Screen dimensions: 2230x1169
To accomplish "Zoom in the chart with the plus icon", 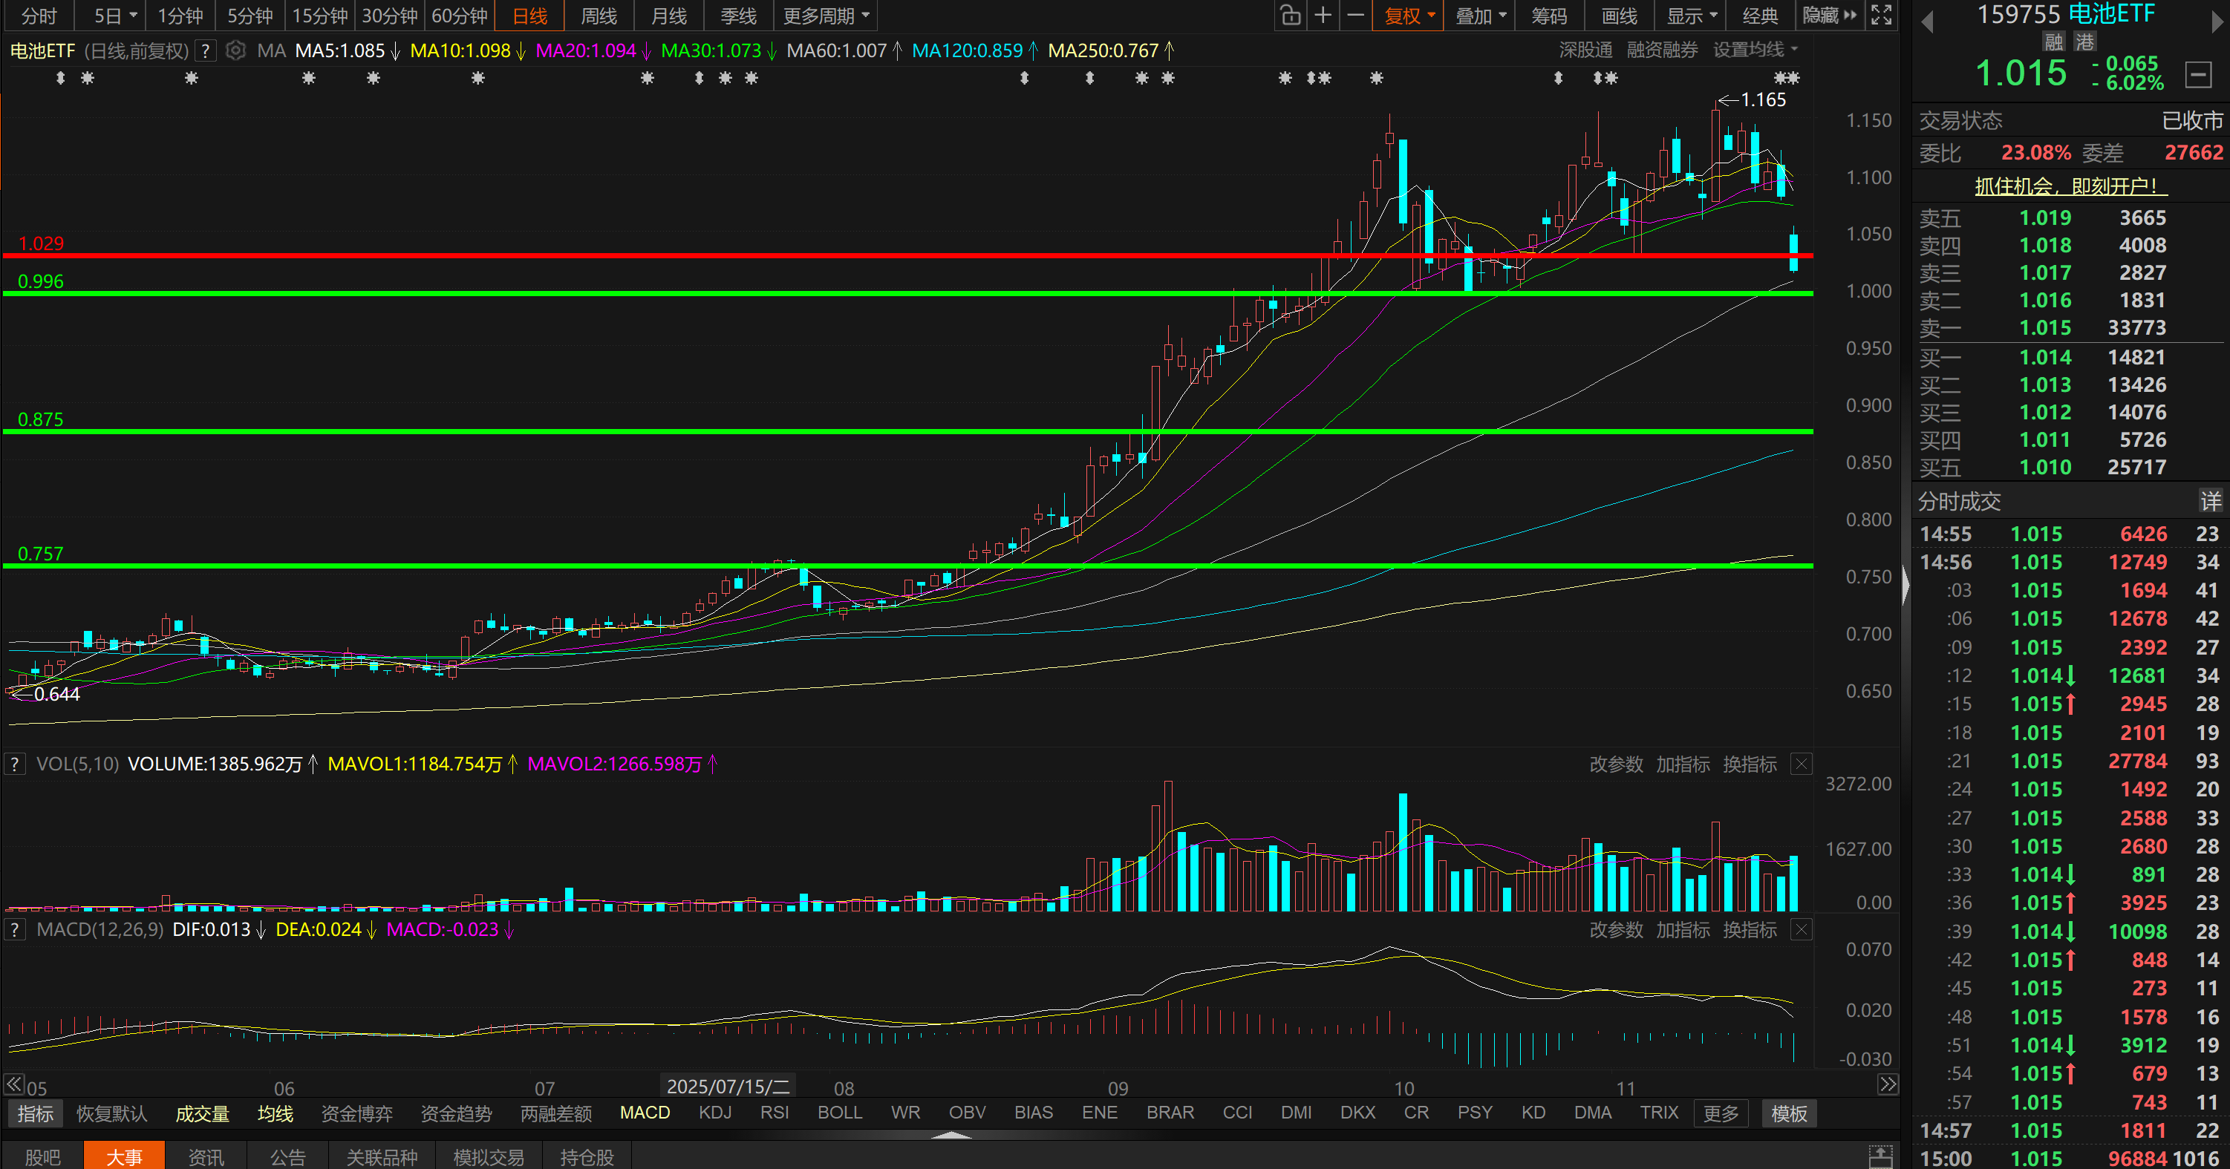I will point(1323,16).
